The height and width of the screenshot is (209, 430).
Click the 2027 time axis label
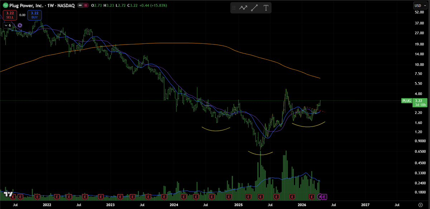pos(365,204)
